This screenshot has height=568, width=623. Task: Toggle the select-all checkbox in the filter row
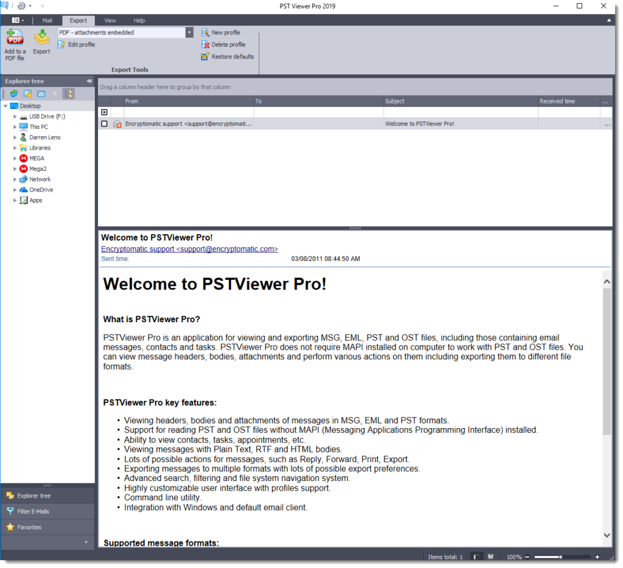[104, 113]
